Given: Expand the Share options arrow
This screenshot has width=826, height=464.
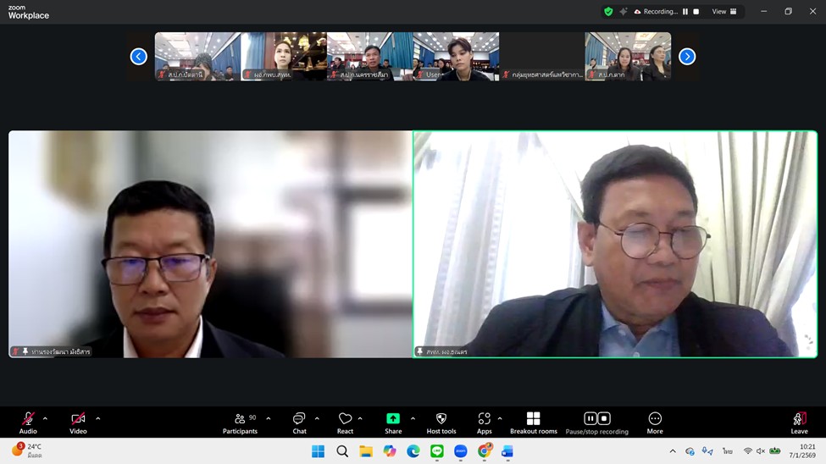Looking at the screenshot, I should (x=413, y=418).
